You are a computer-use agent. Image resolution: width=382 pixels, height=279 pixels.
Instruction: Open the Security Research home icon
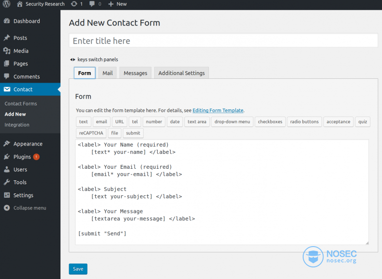click(20, 4)
